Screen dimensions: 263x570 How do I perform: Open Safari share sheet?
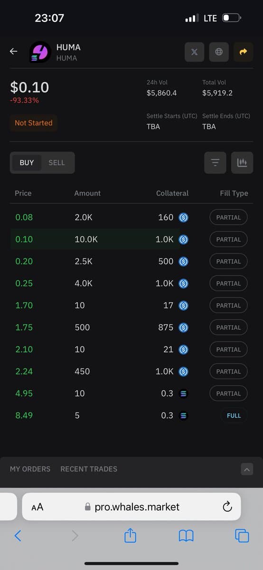pos(130,536)
